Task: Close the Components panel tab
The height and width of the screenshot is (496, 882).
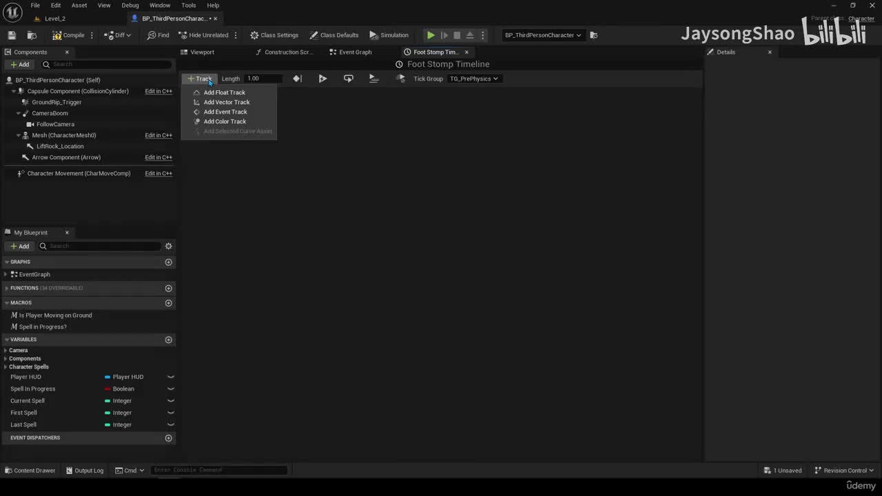Action: 67,52
